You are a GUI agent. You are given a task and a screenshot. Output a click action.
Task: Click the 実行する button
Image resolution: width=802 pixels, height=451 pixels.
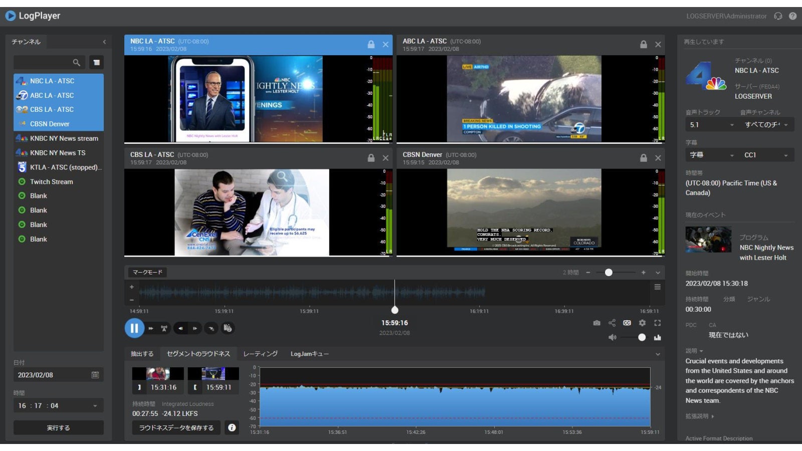pos(59,428)
